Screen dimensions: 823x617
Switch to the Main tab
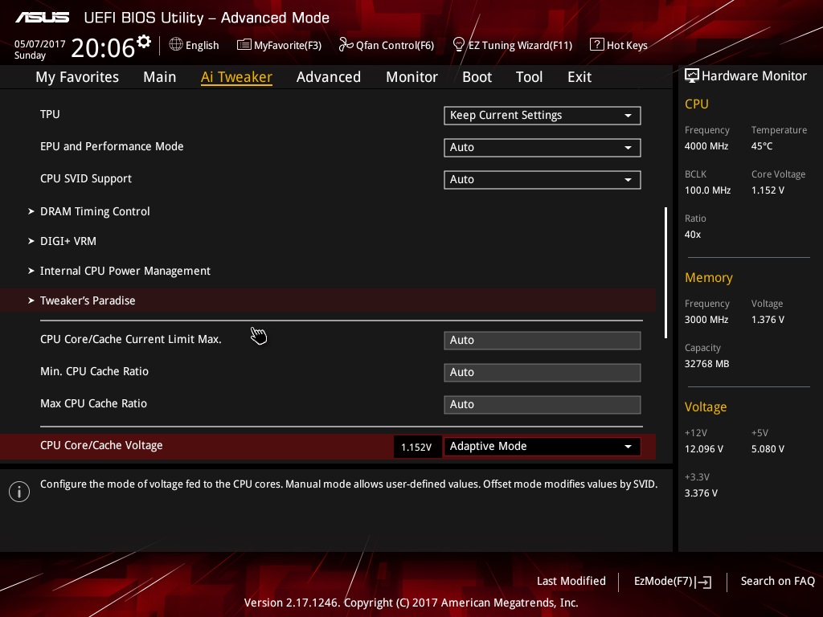pyautogui.click(x=160, y=77)
